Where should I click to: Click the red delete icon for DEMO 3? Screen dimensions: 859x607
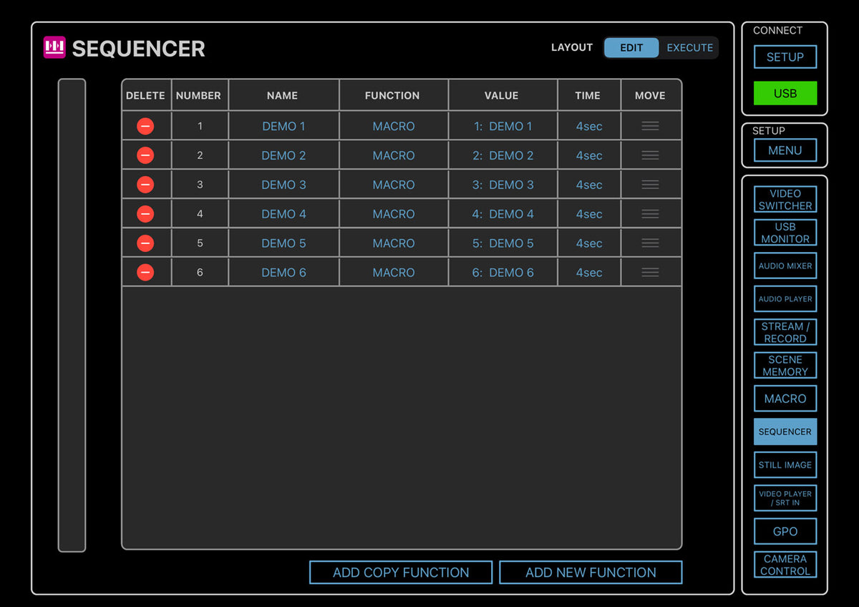pos(145,185)
